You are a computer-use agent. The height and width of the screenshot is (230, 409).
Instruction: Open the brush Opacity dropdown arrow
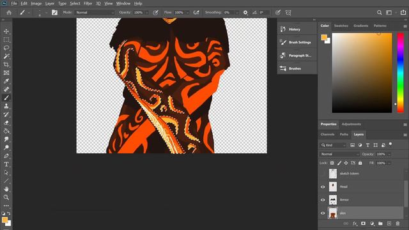point(147,13)
